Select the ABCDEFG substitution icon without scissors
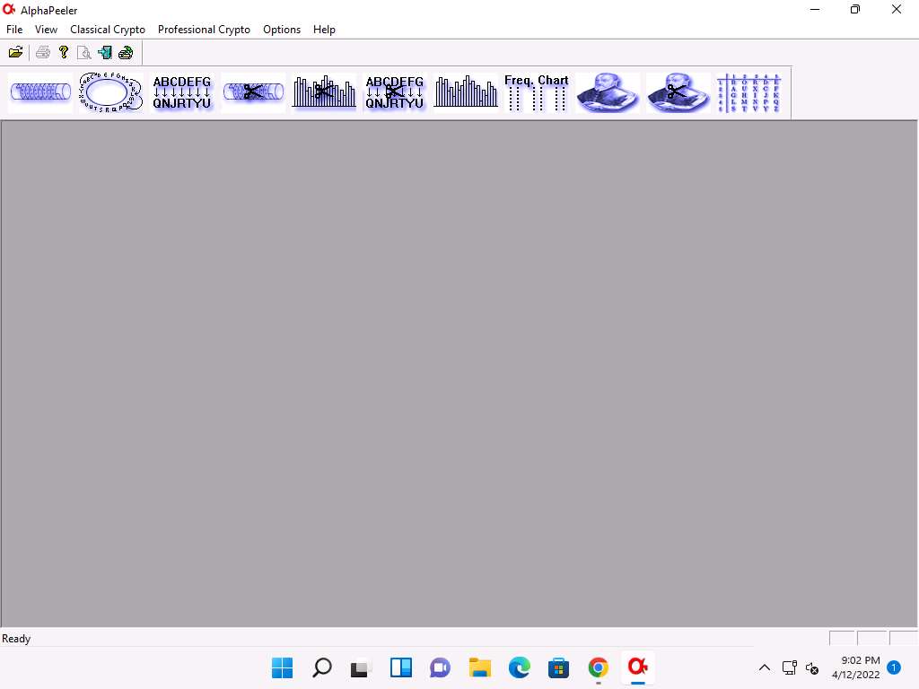919x689 pixels. point(182,92)
